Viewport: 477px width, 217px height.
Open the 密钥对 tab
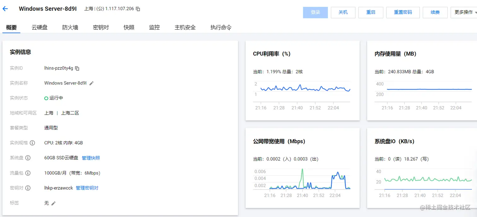pyautogui.click(x=101, y=27)
